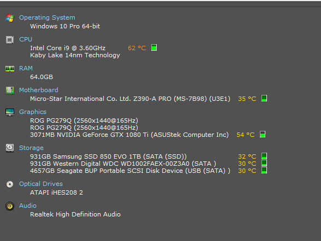
Task: Open the RAM section heading
Action: pos(26,68)
